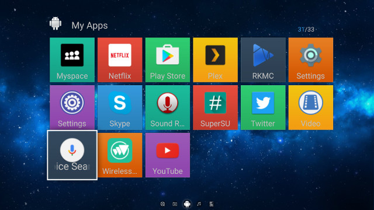Click the Android robot header icon
The width and height of the screenshot is (374, 210).
click(56, 23)
